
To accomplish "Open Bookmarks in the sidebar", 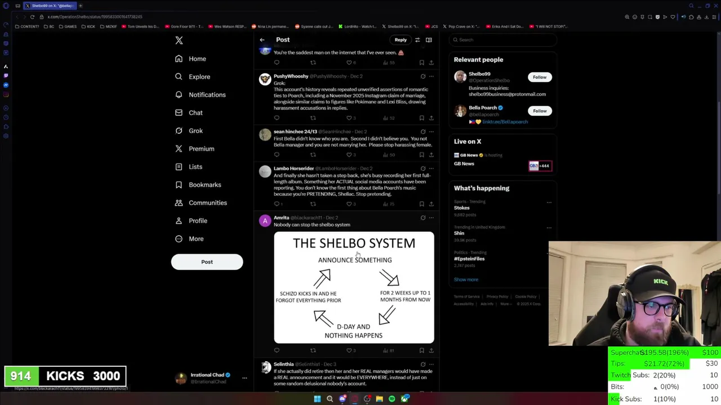I will (x=198, y=184).
